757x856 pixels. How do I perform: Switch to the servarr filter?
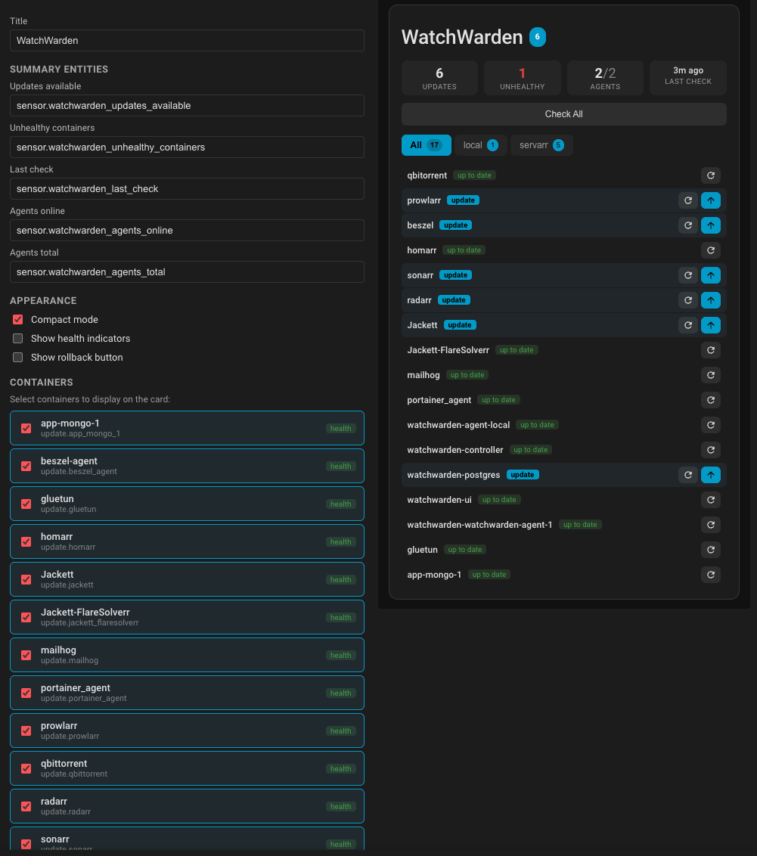point(541,144)
